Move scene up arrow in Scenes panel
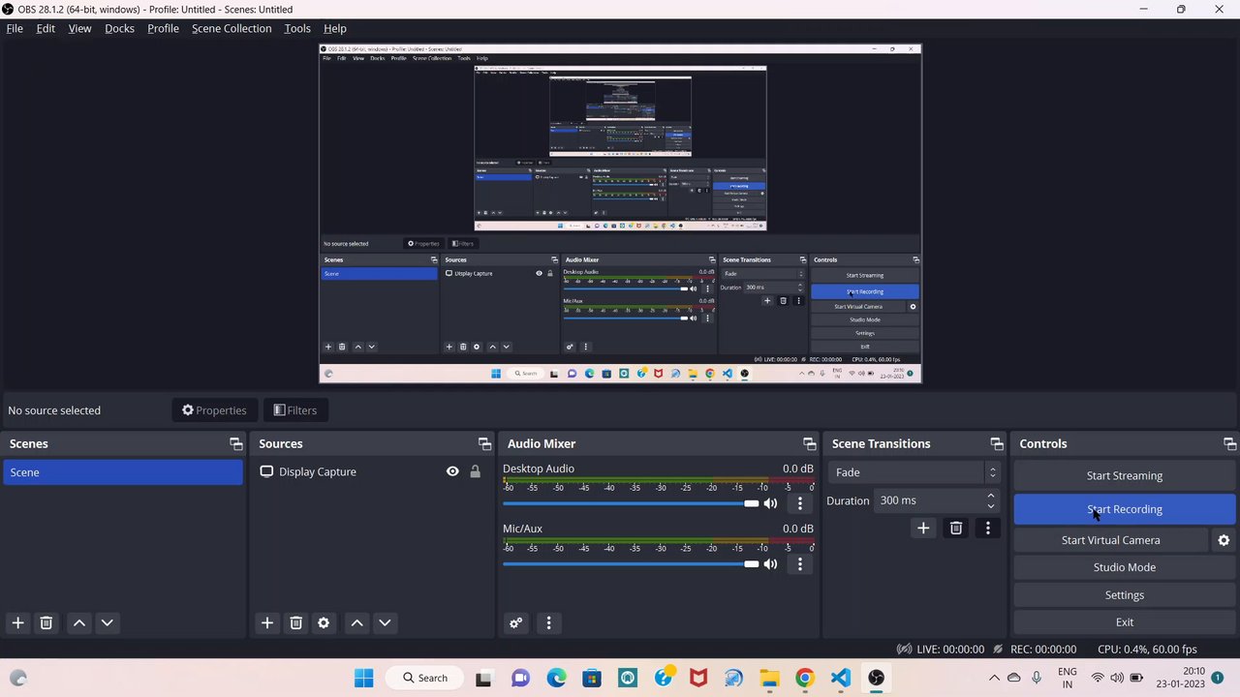Screen dimensions: 1240x697 tap(79, 622)
